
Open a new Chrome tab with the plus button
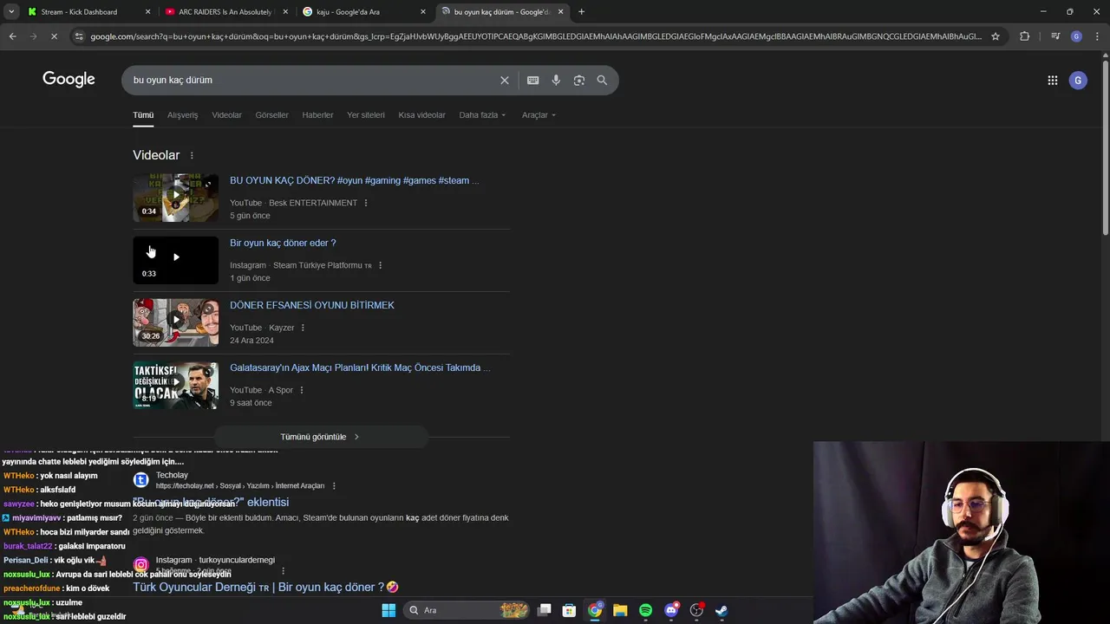click(x=581, y=12)
